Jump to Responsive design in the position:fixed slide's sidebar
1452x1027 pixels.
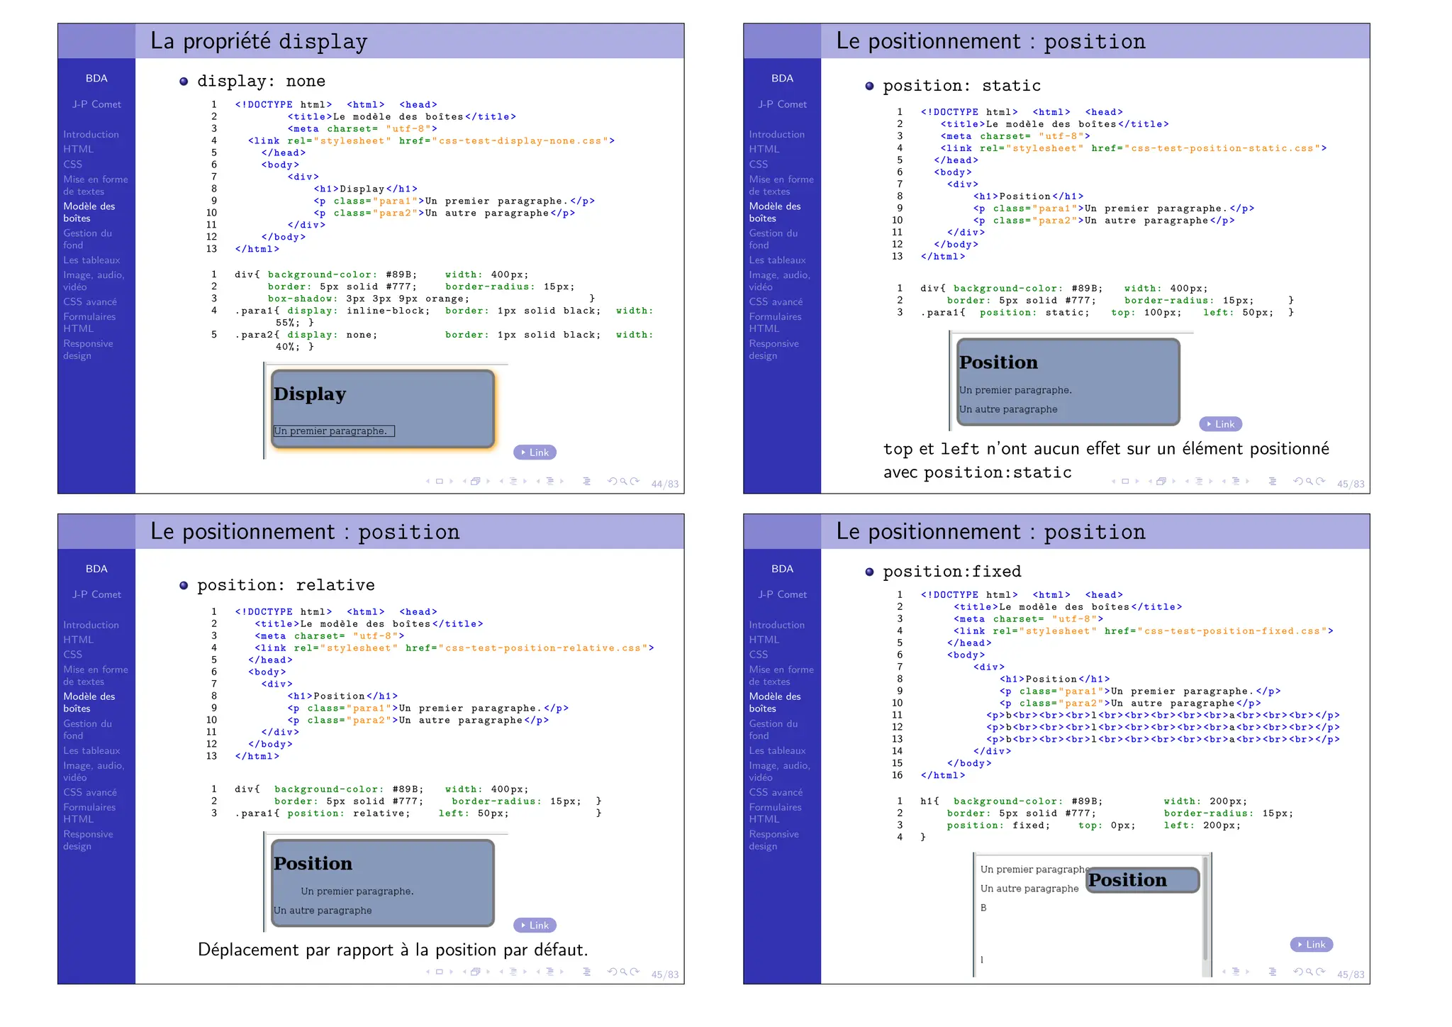click(774, 840)
